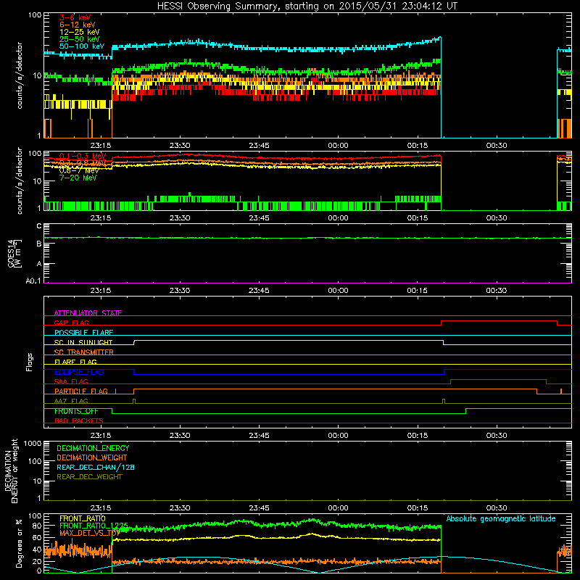Viewport: 580px width, 580px height.
Task: Click the DECIMATION ENERGY or weight axis label
Action: coord(11,471)
